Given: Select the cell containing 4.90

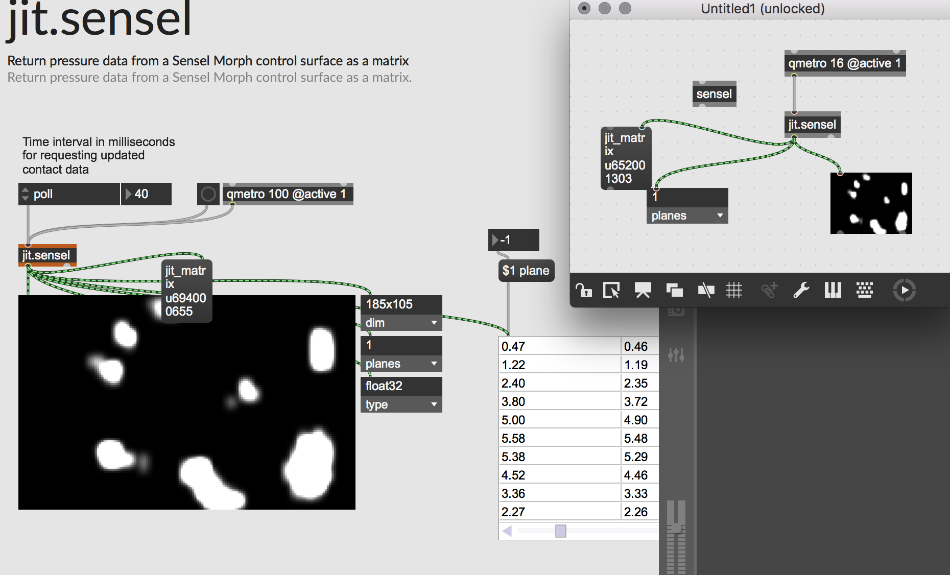Looking at the screenshot, I should (640, 419).
